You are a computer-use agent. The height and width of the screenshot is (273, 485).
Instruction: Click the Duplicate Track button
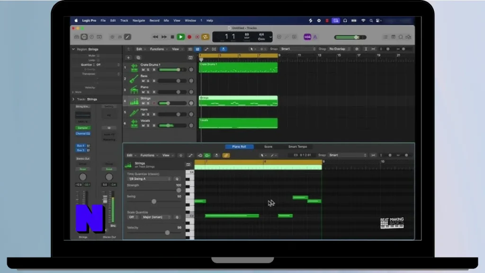pos(138,57)
